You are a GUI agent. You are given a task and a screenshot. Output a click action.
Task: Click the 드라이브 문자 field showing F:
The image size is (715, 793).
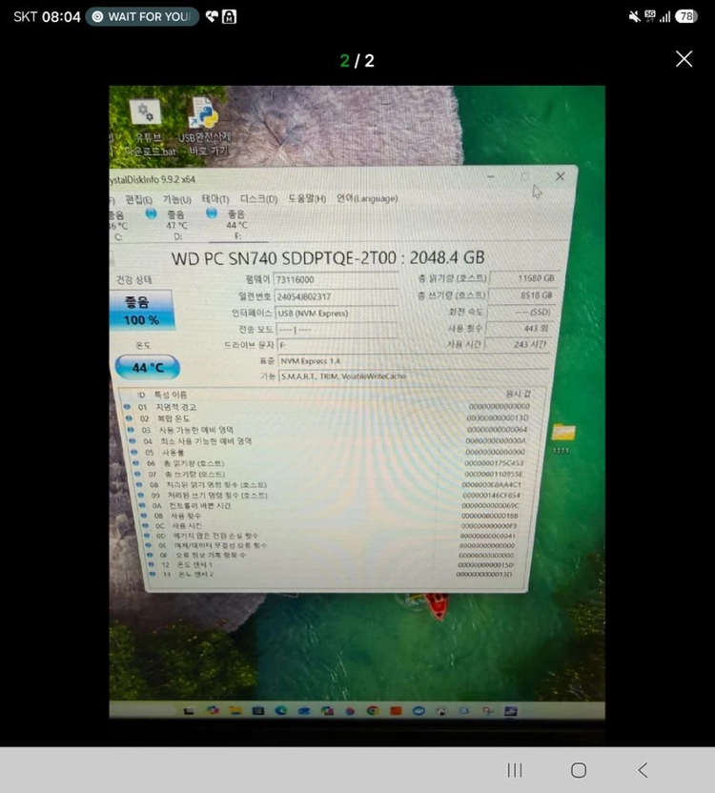pos(337,345)
